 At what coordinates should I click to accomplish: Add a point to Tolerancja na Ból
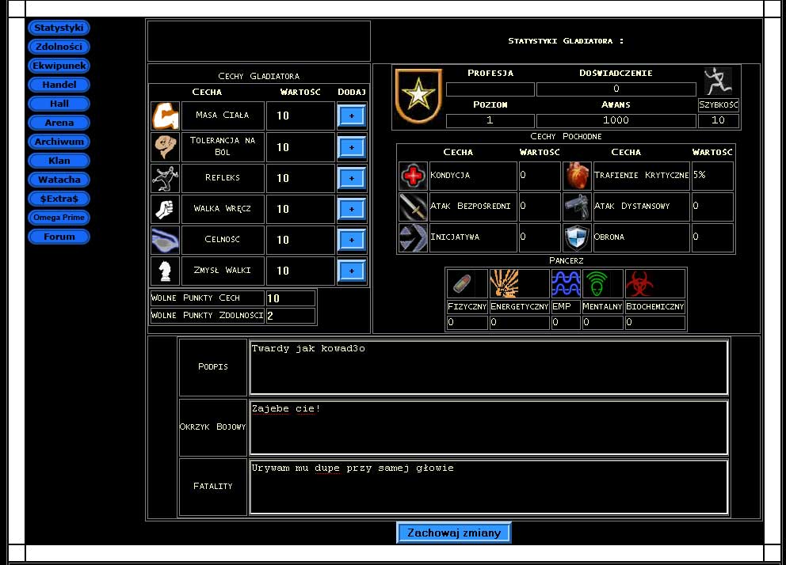coord(351,147)
